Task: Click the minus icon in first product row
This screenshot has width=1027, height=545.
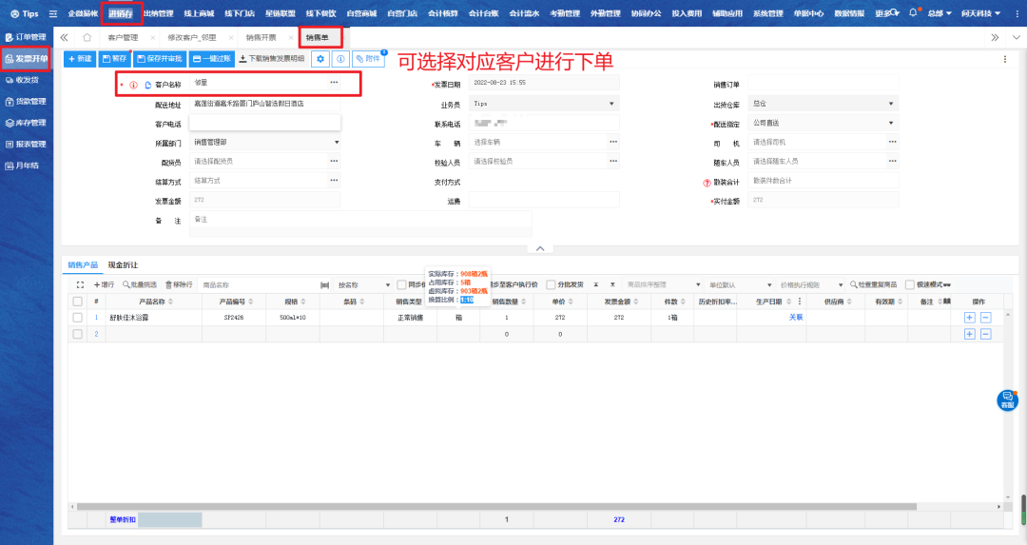Action: click(x=985, y=318)
